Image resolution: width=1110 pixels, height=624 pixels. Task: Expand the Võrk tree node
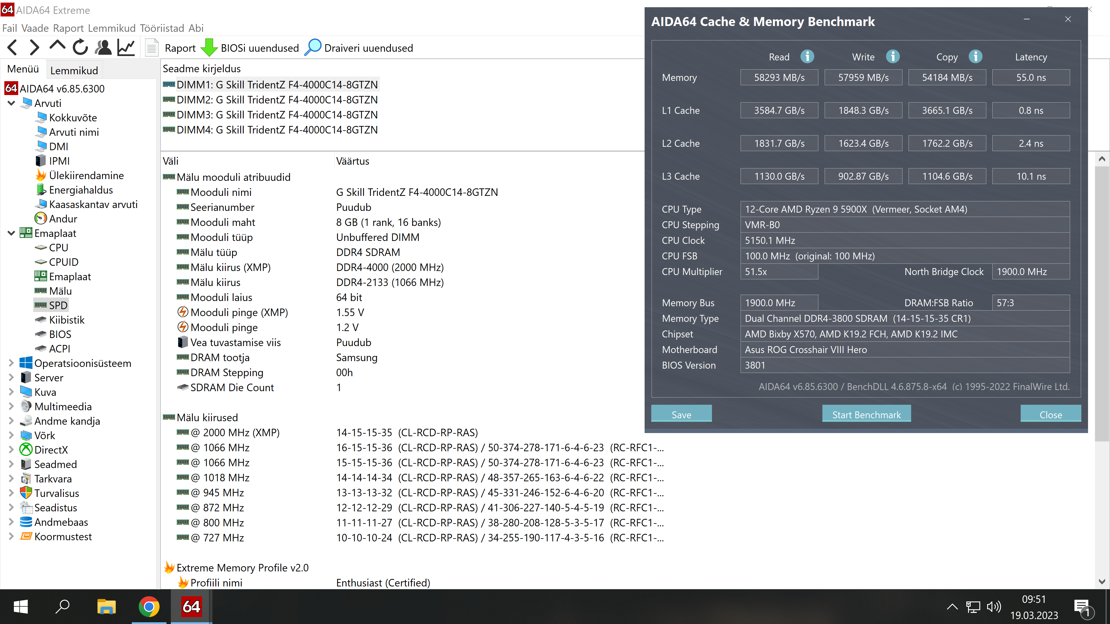[x=12, y=435]
